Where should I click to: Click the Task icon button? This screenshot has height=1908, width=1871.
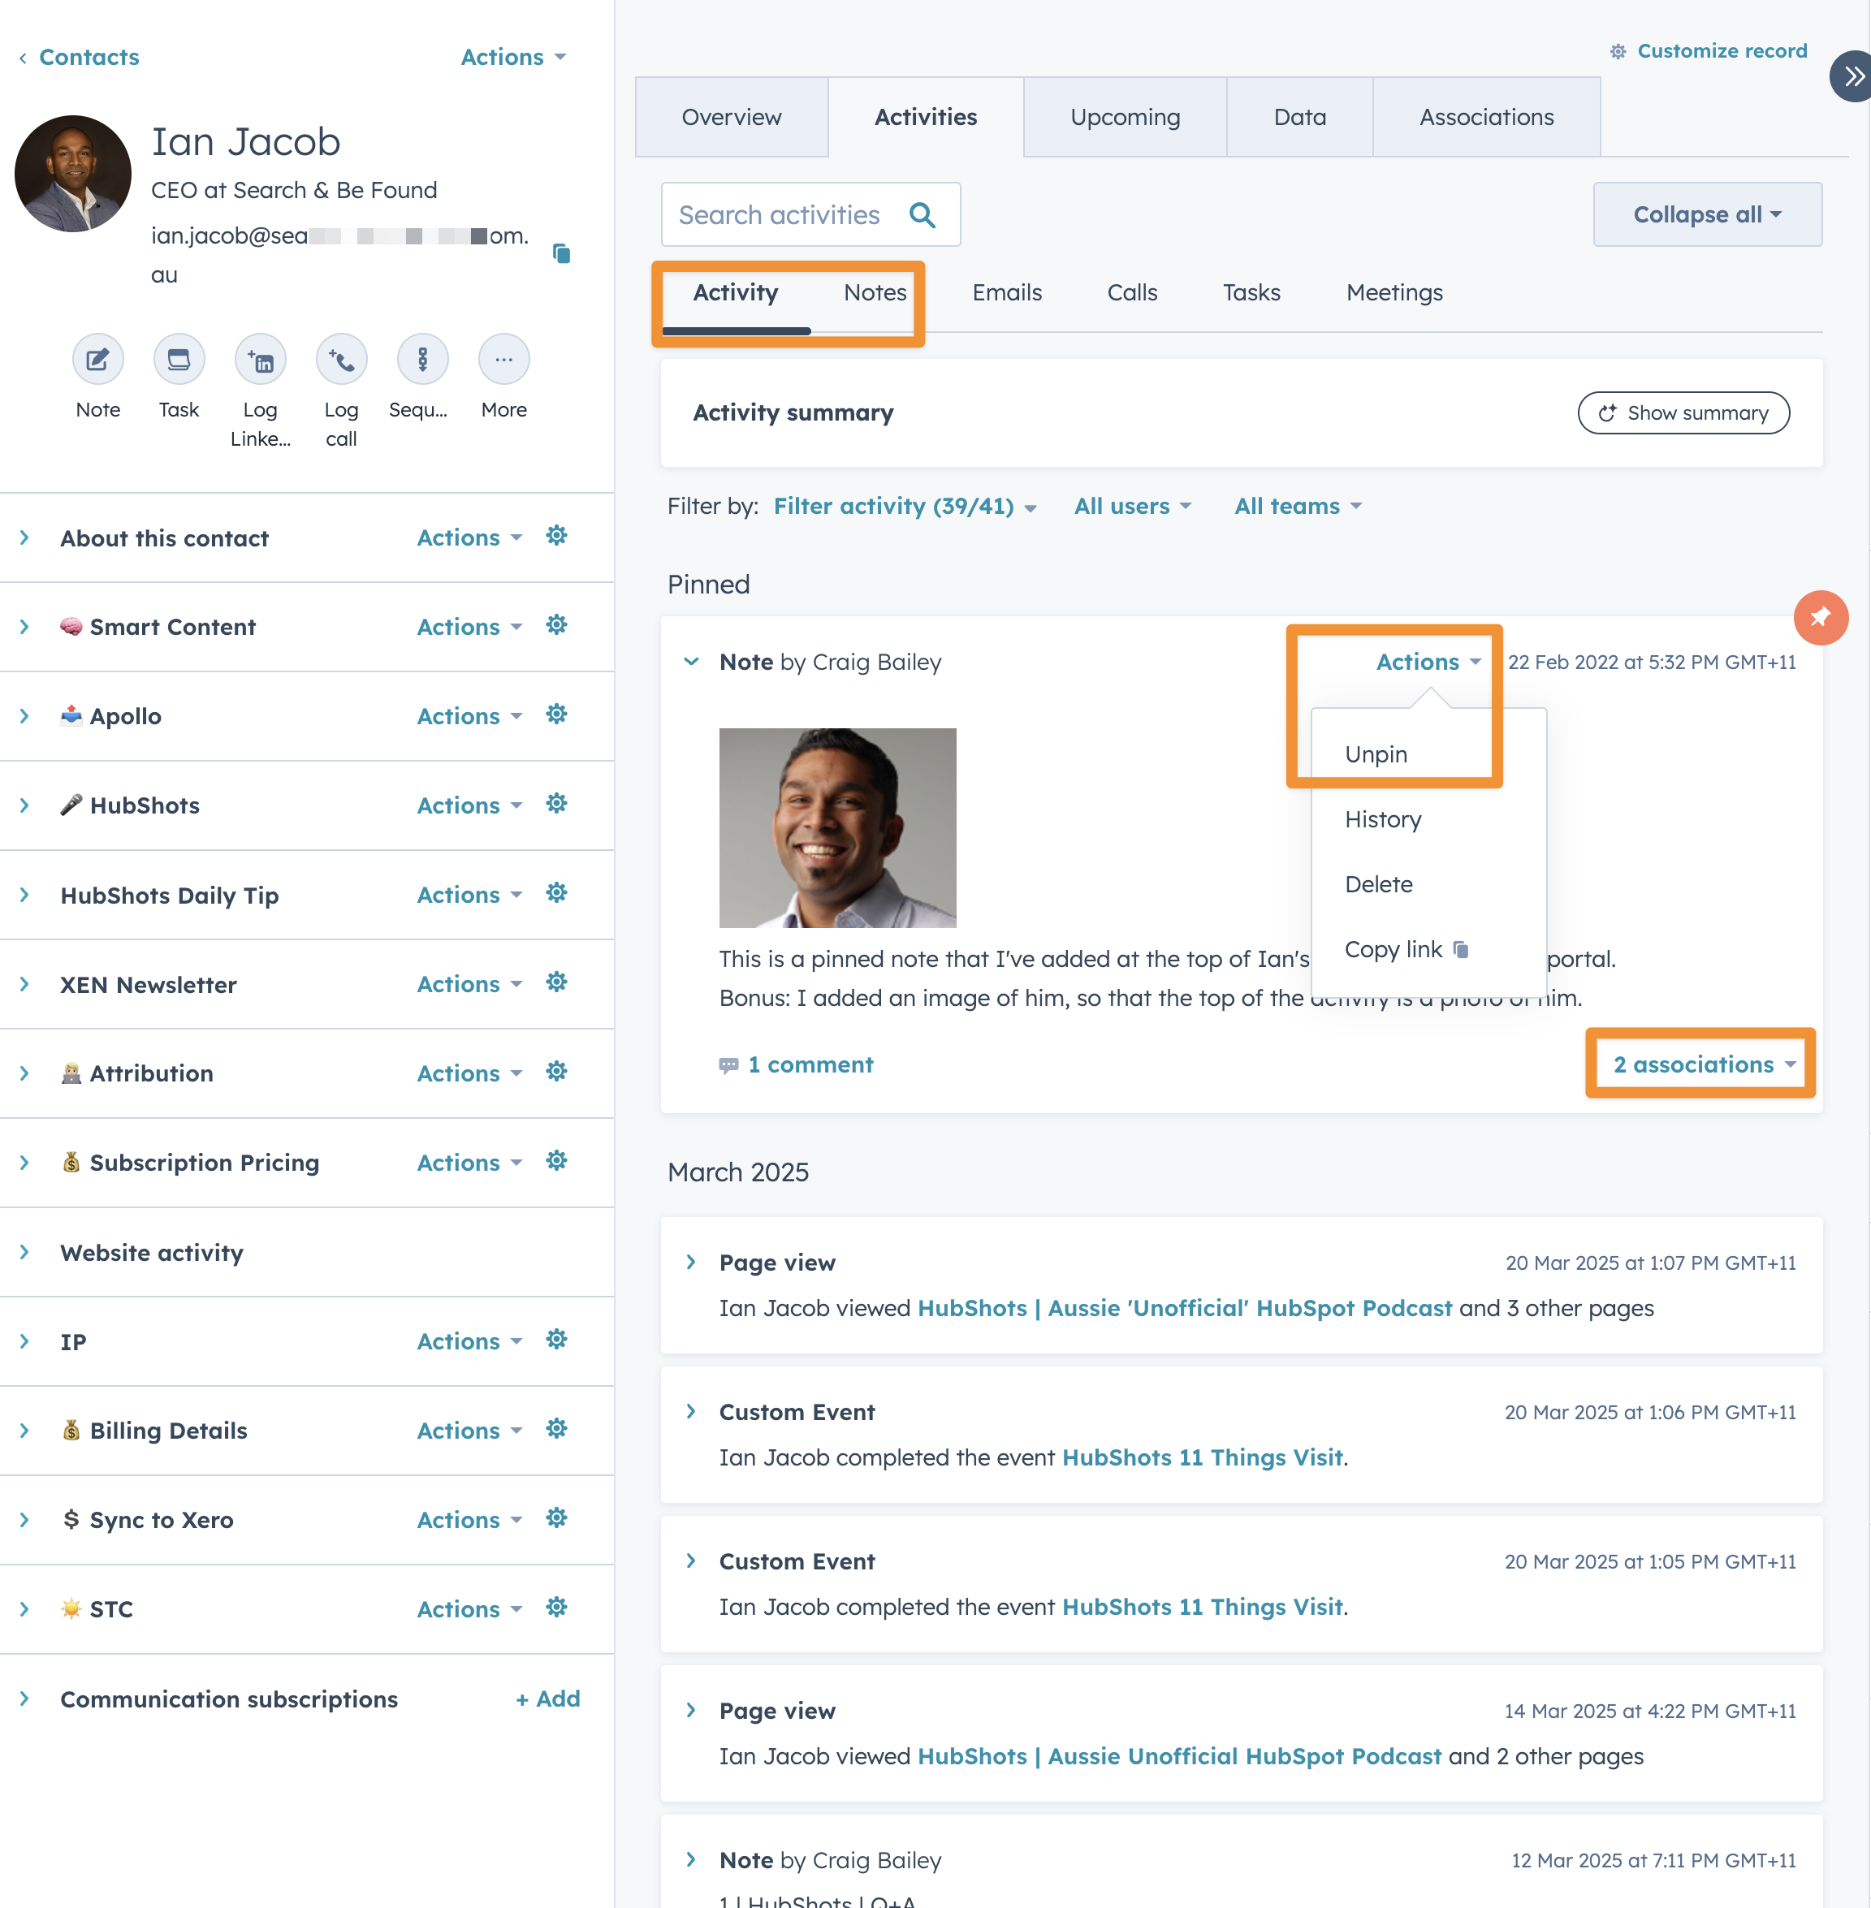[179, 360]
